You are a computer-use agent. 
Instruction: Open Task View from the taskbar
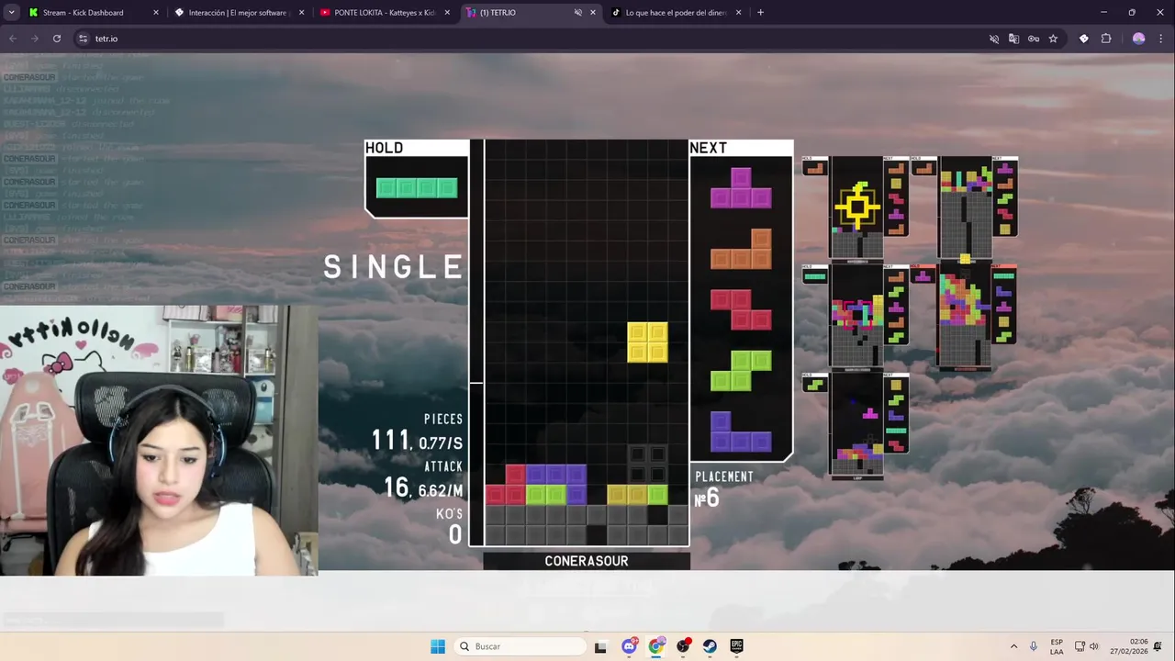point(600,646)
